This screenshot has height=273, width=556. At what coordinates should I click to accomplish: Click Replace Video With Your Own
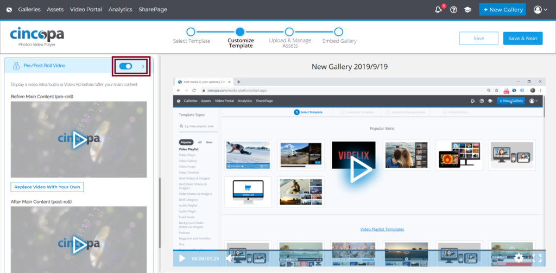(x=47, y=187)
